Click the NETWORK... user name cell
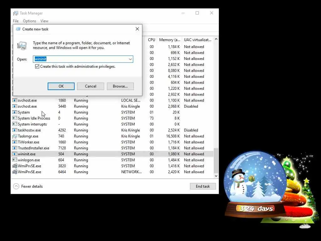 131,172
